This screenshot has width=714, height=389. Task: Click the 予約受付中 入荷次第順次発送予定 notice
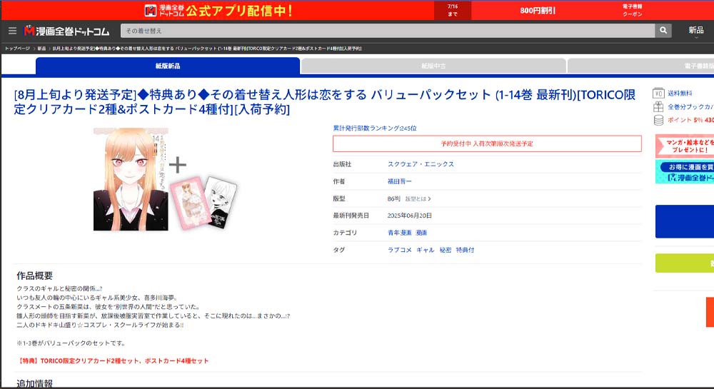[487, 143]
